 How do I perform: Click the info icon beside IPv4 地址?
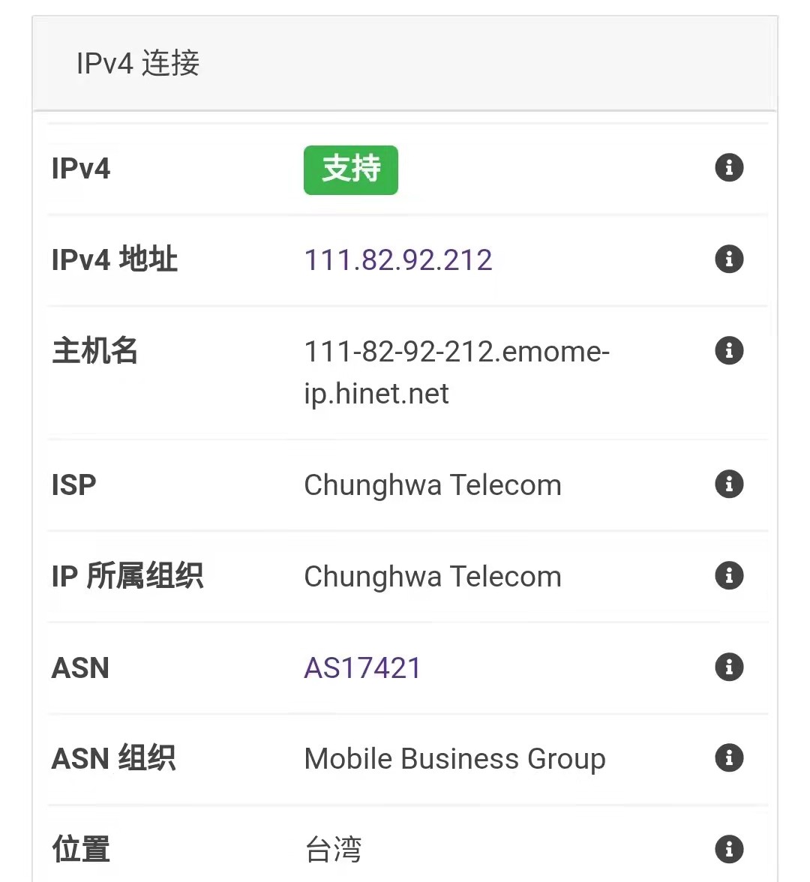[x=729, y=259]
